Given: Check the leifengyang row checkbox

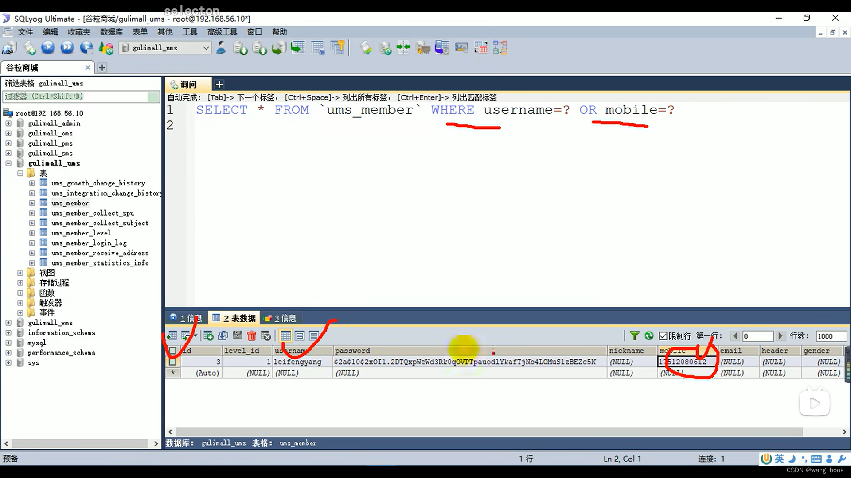Looking at the screenshot, I should (173, 362).
